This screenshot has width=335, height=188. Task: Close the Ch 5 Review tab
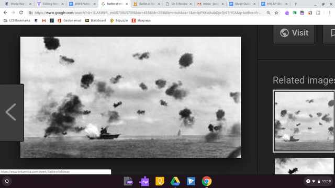191,4
